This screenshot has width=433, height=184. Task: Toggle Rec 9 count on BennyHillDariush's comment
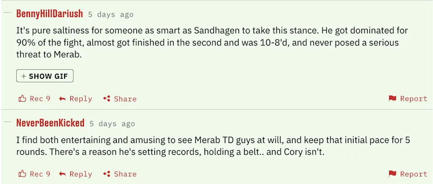point(40,99)
